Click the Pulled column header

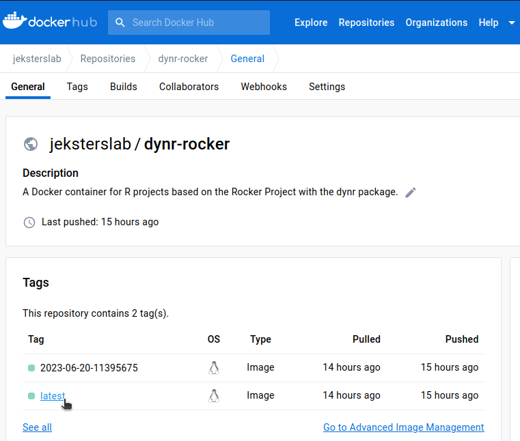[366, 339]
